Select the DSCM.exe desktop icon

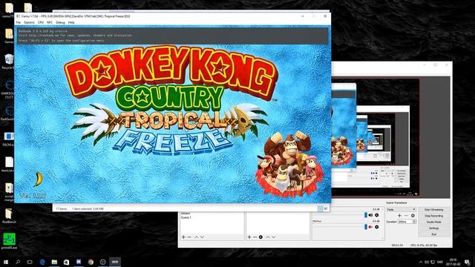pyautogui.click(x=8, y=139)
